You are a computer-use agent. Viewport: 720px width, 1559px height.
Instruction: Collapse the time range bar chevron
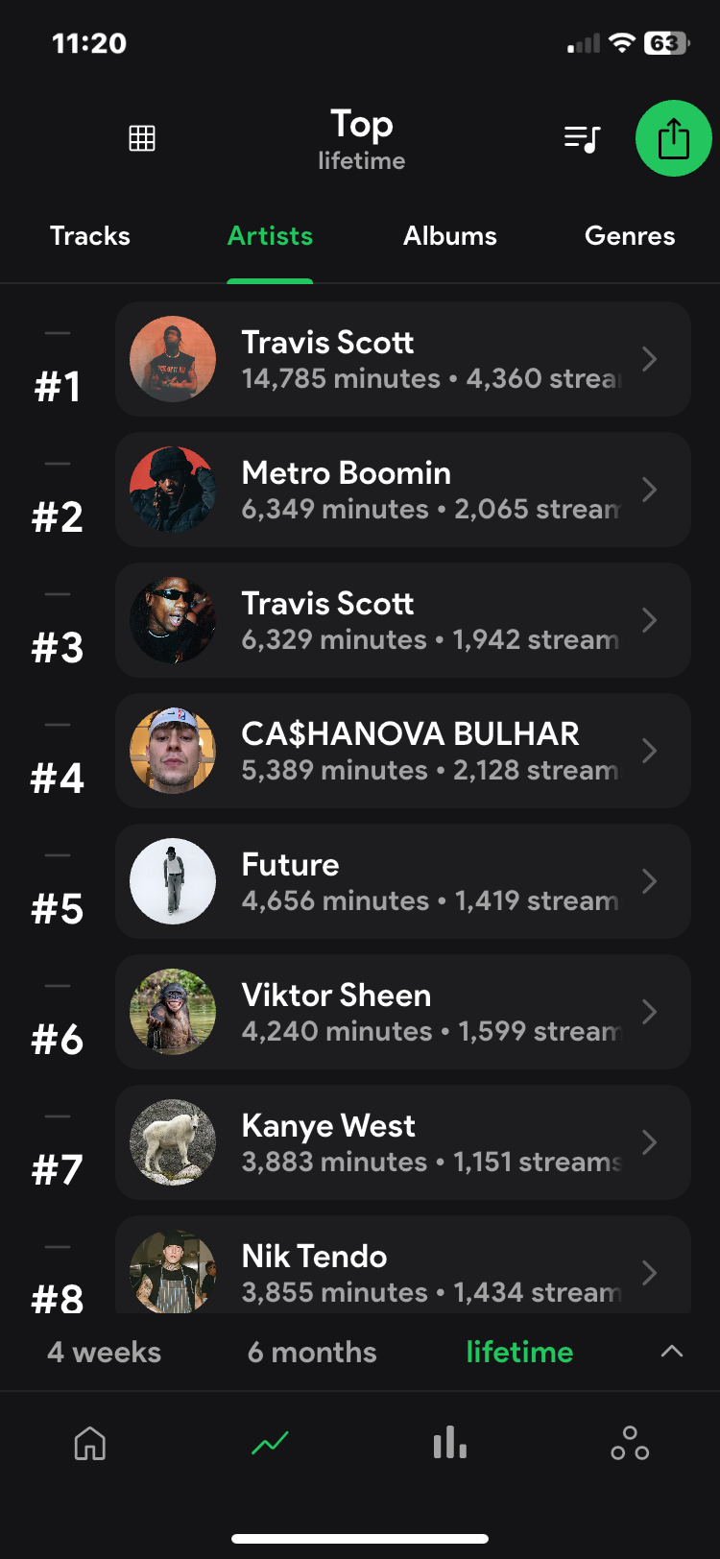[672, 1352]
